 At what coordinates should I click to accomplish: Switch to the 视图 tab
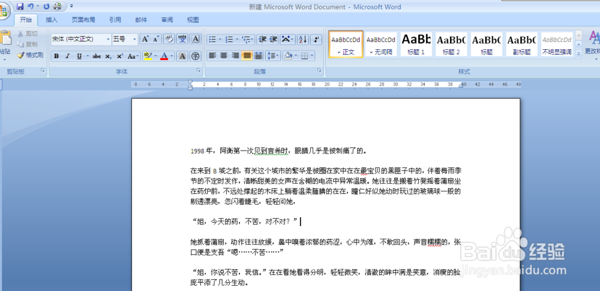coord(193,20)
